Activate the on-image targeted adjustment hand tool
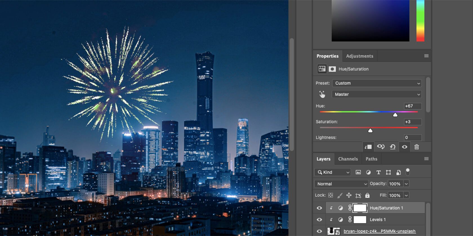The height and width of the screenshot is (236, 473). click(x=322, y=94)
